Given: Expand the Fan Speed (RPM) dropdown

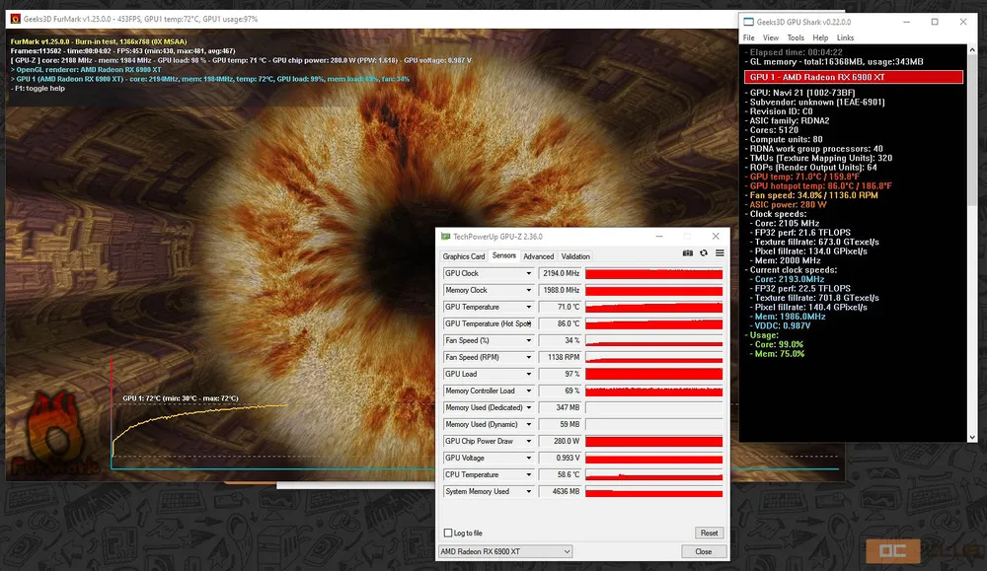Looking at the screenshot, I should point(529,357).
